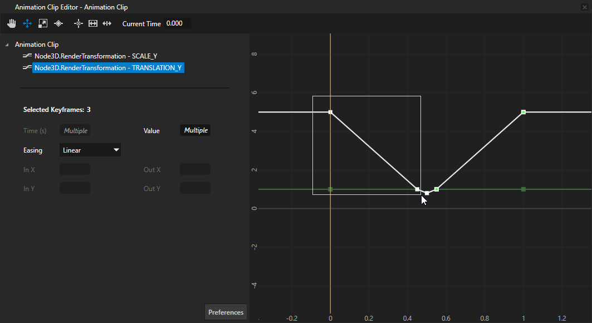Close the Animation Clip Editor window
Screen dimensions: 592x323
584,7
